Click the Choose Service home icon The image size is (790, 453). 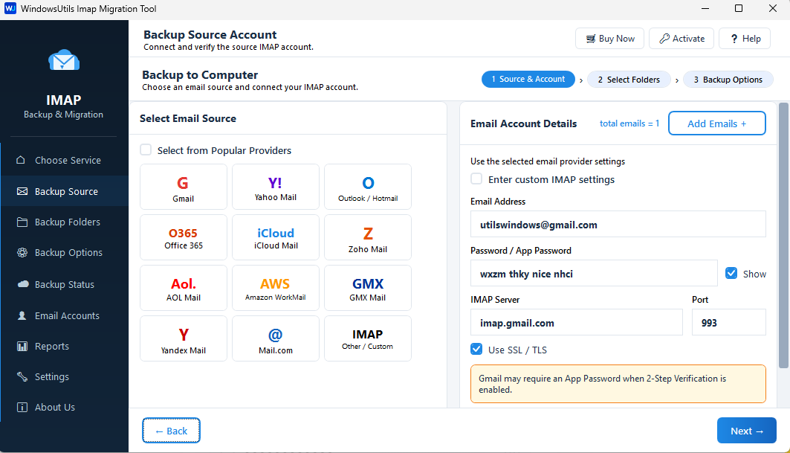pos(21,160)
